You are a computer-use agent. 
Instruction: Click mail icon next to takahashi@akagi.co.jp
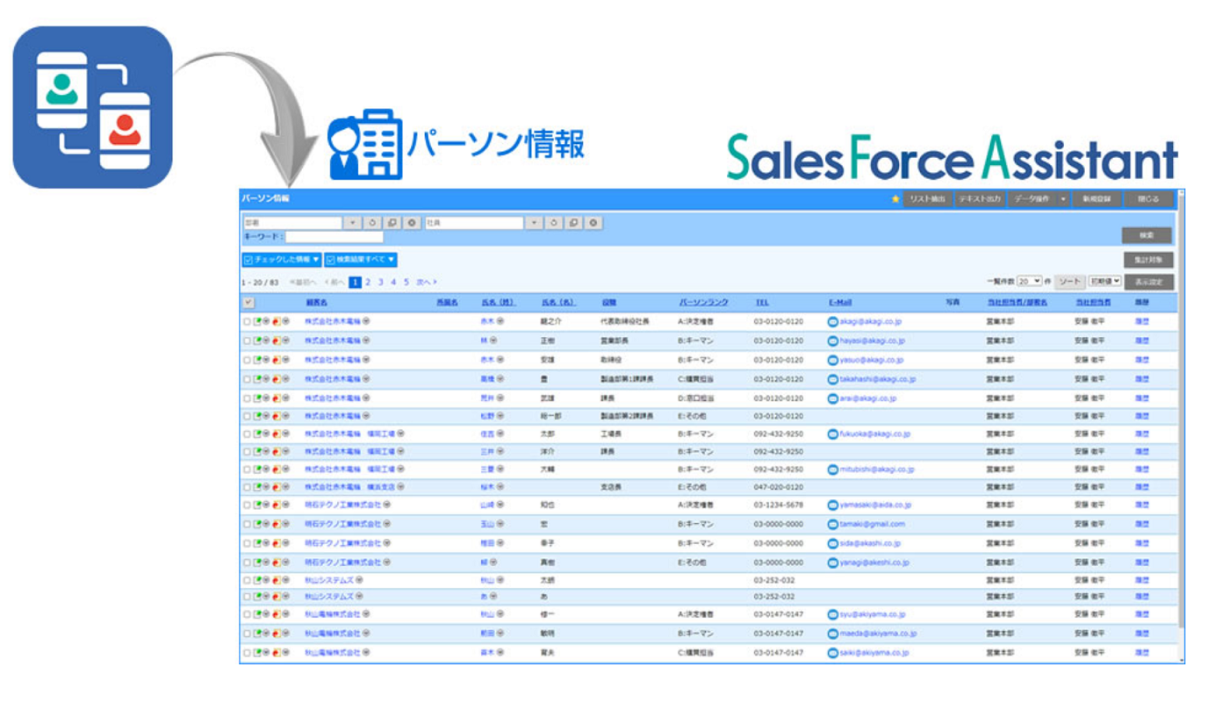[832, 379]
